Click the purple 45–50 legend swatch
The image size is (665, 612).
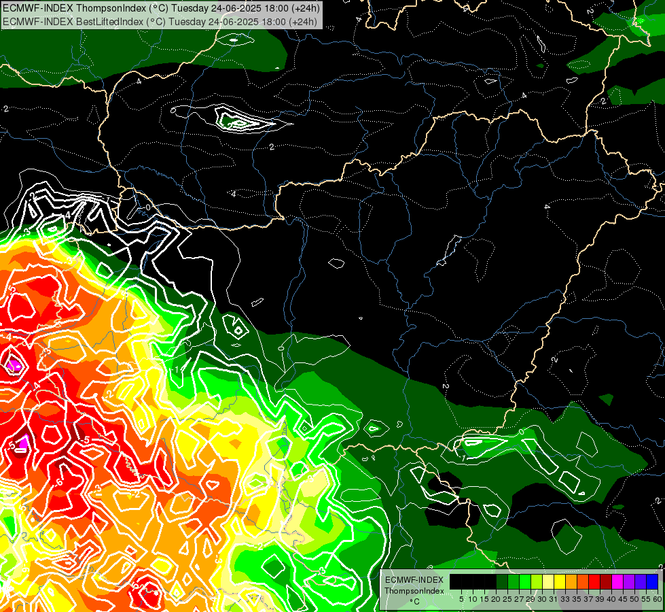[x=629, y=582]
